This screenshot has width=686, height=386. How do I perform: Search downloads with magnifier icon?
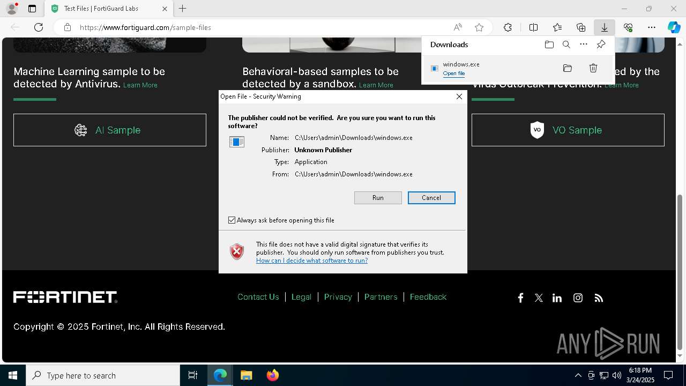[x=566, y=44]
